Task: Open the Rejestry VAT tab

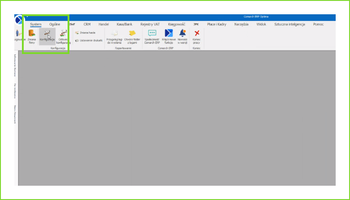Action: click(x=150, y=24)
